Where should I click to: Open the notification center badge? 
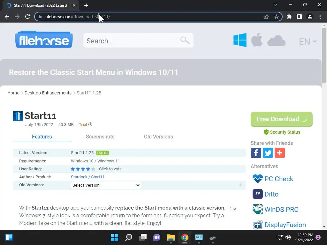(x=318, y=237)
